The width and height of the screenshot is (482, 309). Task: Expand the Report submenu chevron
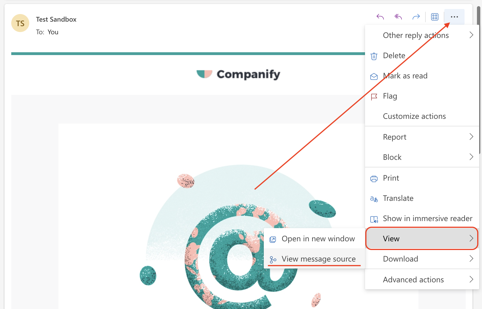[471, 137]
